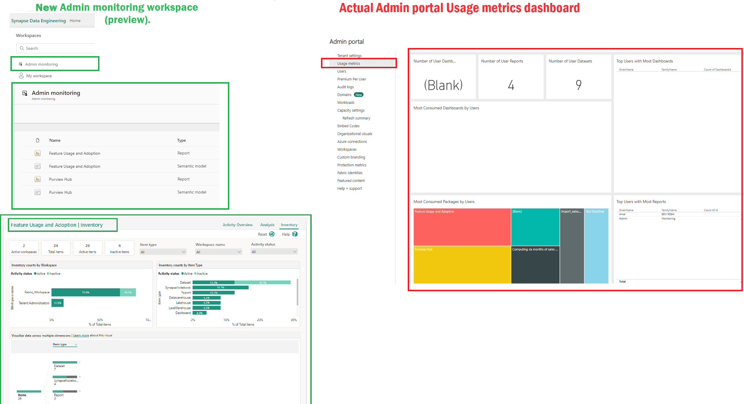The image size is (744, 404).
Task: Open Premium Per User menu item
Action: click(x=351, y=79)
